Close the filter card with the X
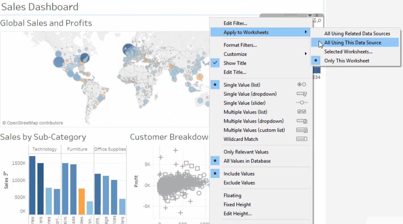This screenshot has width=403, height=224. point(317,15)
